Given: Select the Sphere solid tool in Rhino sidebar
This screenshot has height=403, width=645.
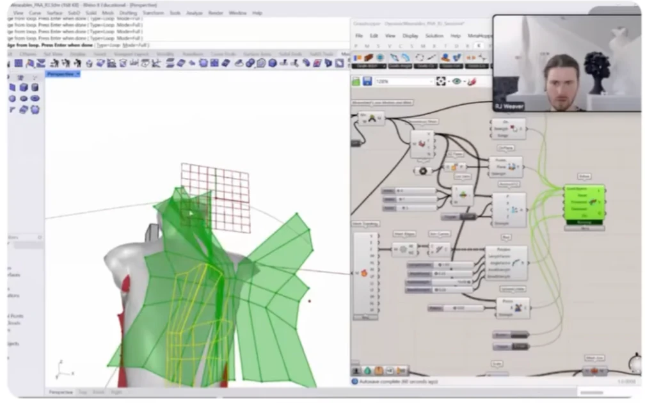Looking at the screenshot, I should tap(12, 99).
